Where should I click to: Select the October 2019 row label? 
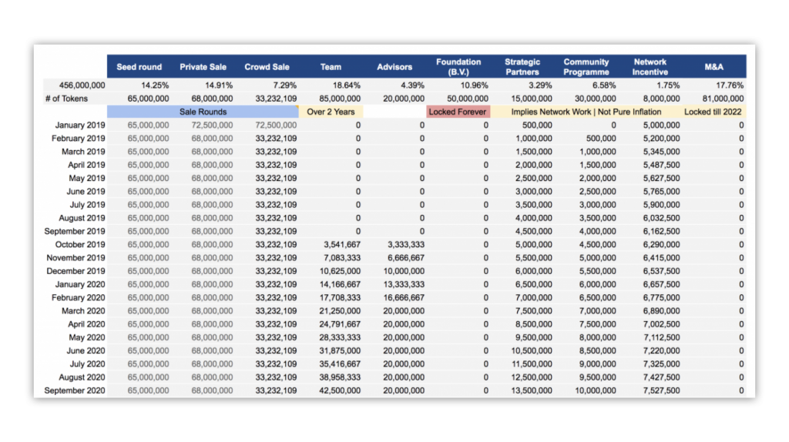tap(80, 244)
